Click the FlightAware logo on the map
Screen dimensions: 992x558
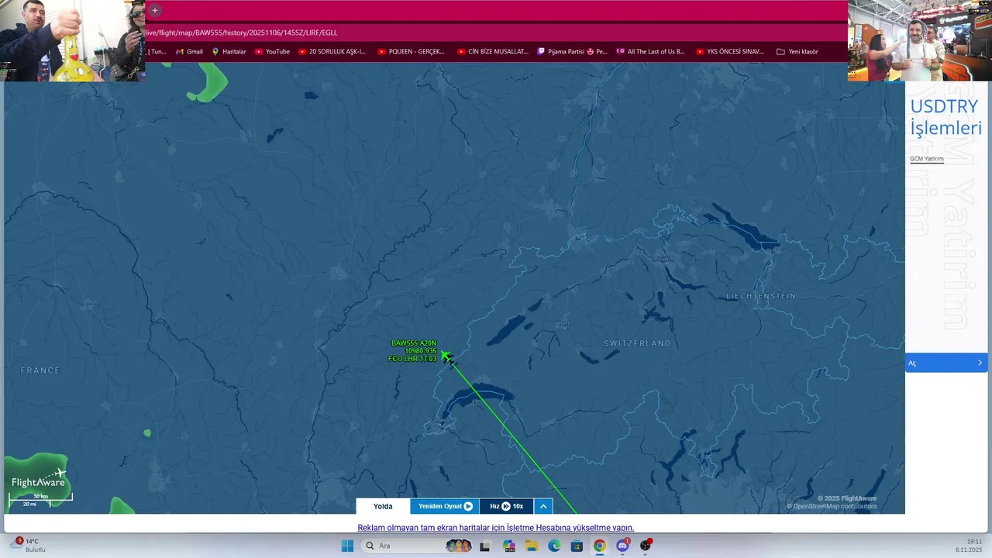(38, 480)
